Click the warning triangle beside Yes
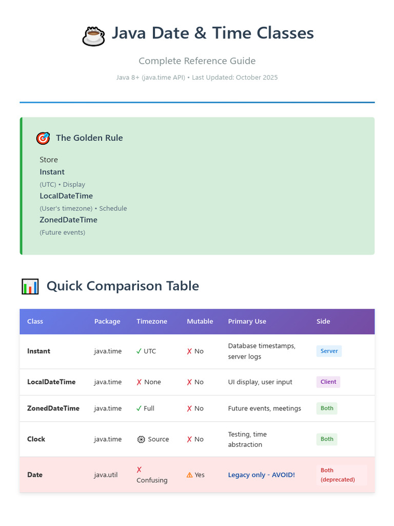394x526 pixels. click(190, 475)
